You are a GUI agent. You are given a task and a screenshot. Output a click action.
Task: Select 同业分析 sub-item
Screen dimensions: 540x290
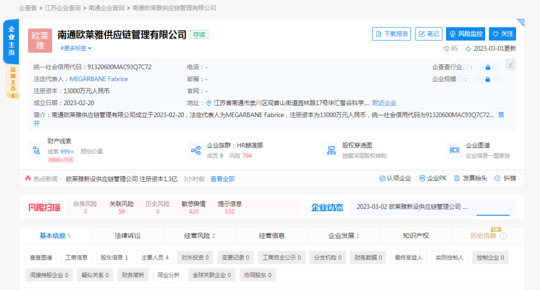point(168,275)
